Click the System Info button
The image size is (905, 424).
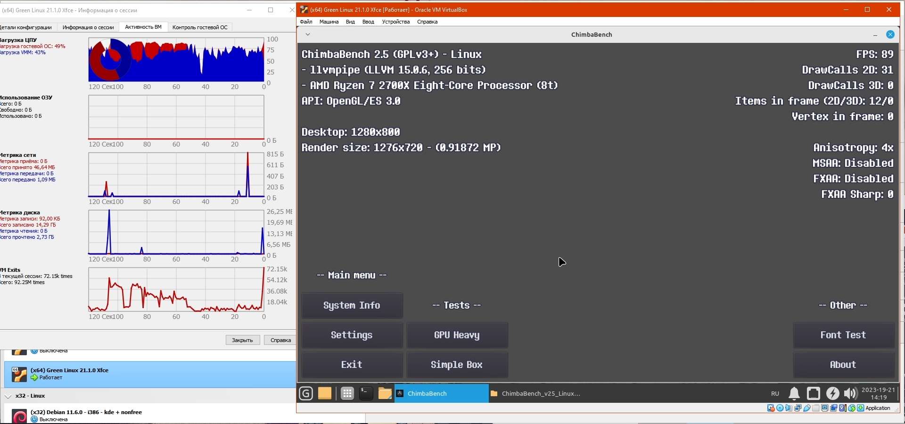coord(352,305)
